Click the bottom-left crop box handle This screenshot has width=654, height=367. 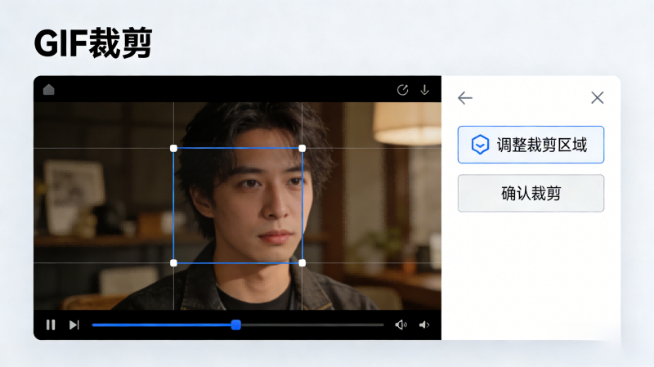point(173,262)
